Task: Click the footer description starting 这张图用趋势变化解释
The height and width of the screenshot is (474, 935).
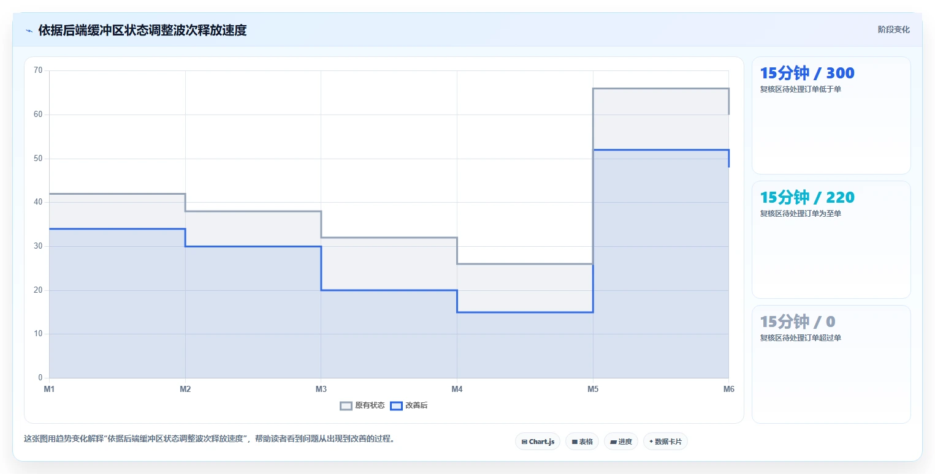Action: (210, 439)
